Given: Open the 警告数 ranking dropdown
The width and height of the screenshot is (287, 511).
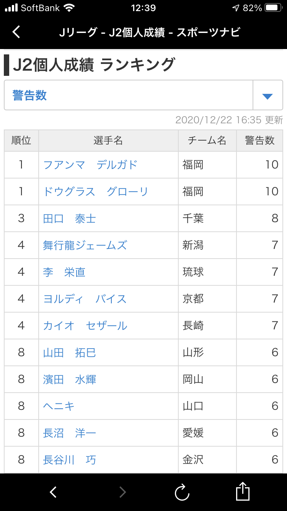Looking at the screenshot, I should (129, 95).
